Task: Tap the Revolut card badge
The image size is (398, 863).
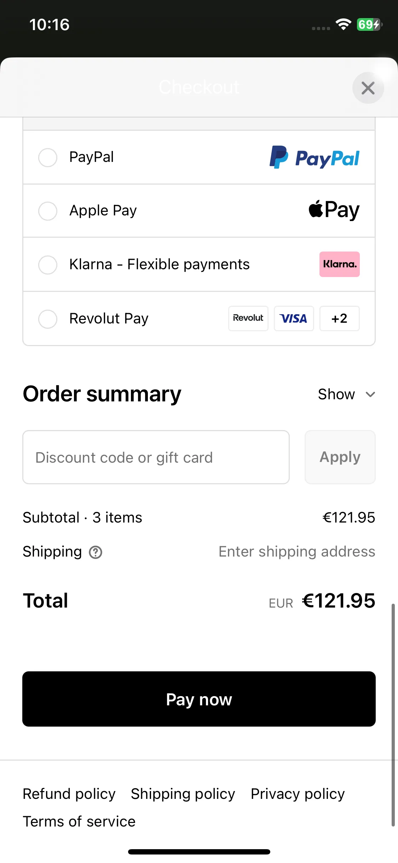Action: [248, 318]
